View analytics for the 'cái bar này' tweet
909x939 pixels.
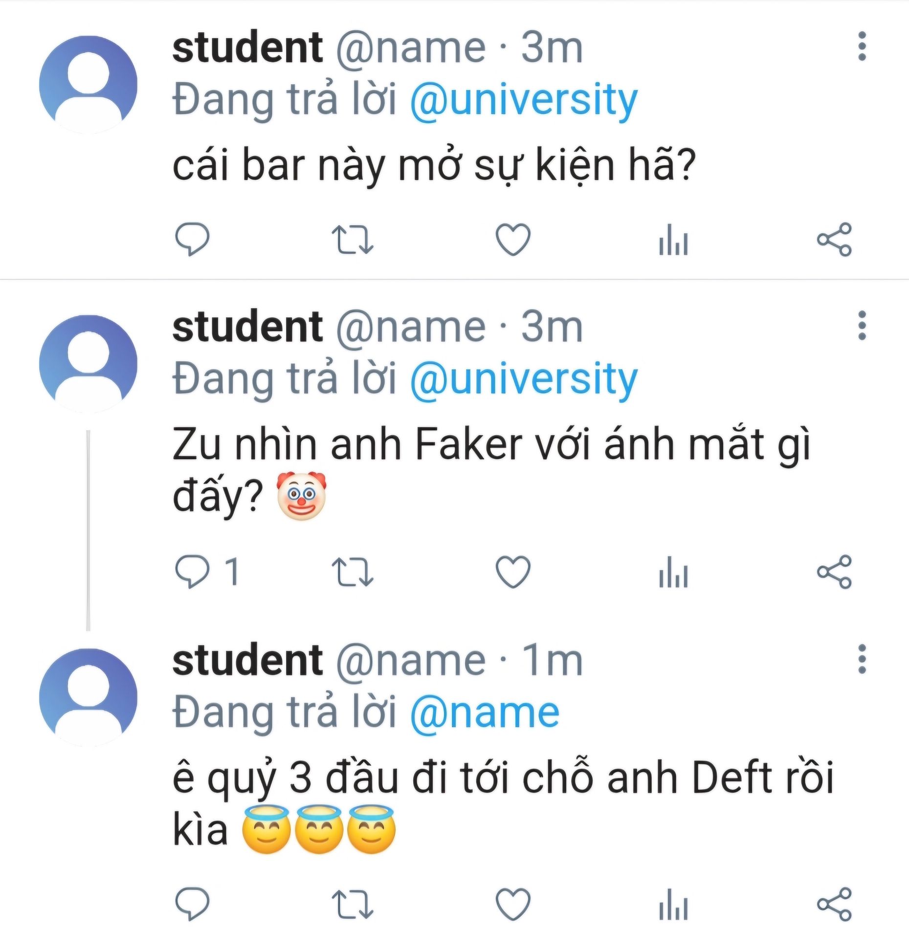point(673,240)
